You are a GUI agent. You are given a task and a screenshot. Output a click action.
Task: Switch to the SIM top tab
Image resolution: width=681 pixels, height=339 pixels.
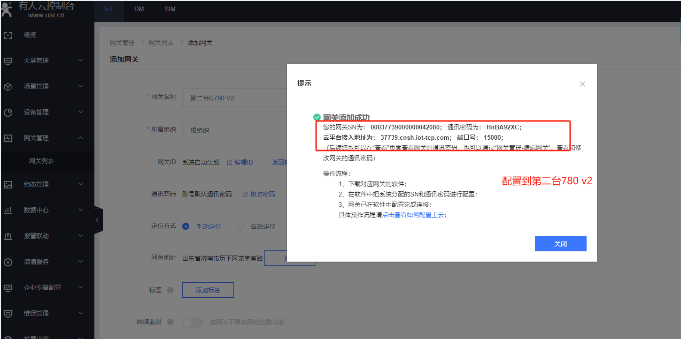click(170, 9)
